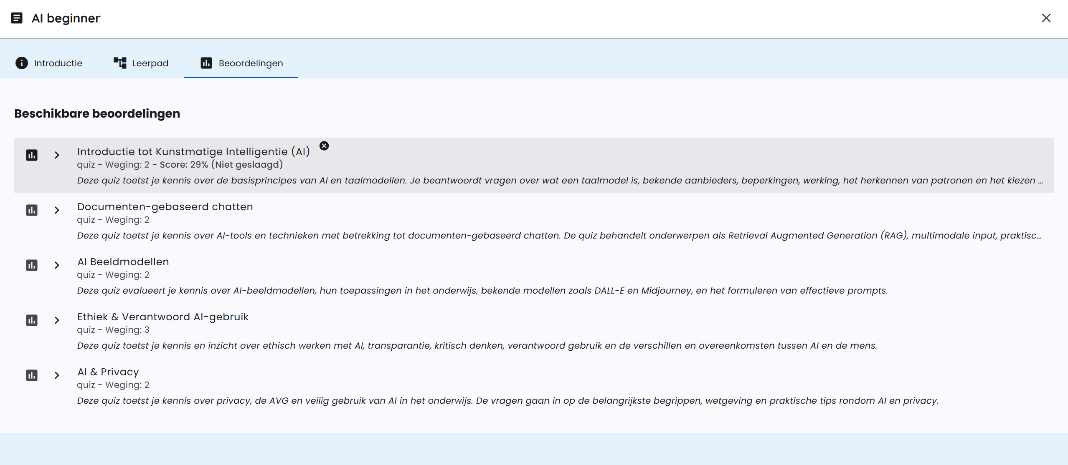Viewport: 1068px width, 465px height.
Task: Switch to the Introductie tab
Action: pyautogui.click(x=58, y=63)
